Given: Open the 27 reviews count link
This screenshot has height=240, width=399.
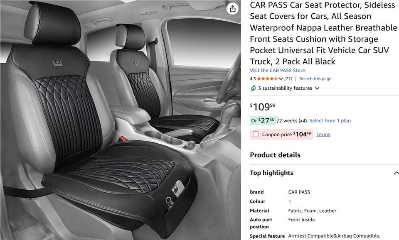Looking at the screenshot, I should [288, 79].
